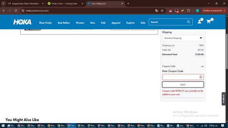Select the Cart Hoka.com tab
This screenshot has height=128, width=228.
pyautogui.click(x=105, y=4)
